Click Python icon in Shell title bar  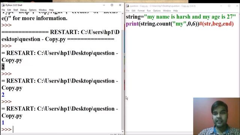(x=3, y=5)
